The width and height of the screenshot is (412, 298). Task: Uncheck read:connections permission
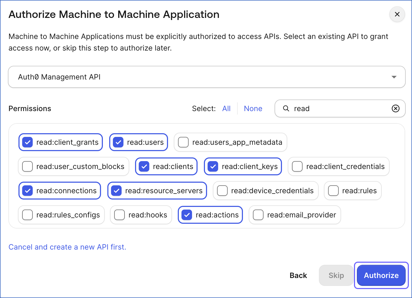coord(27,191)
